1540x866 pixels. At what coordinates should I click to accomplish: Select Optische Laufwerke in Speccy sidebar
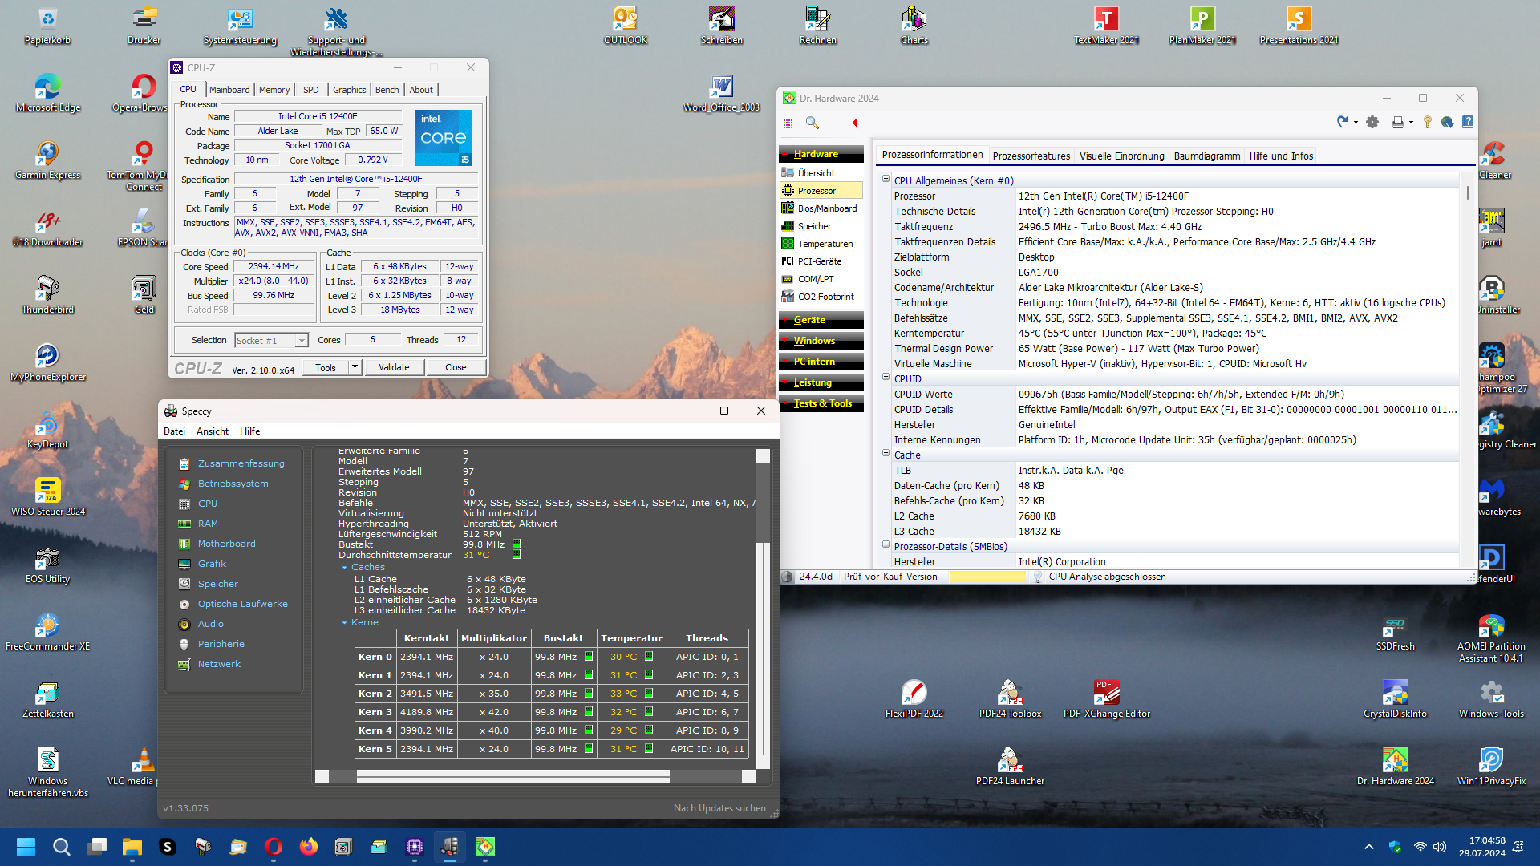(242, 604)
